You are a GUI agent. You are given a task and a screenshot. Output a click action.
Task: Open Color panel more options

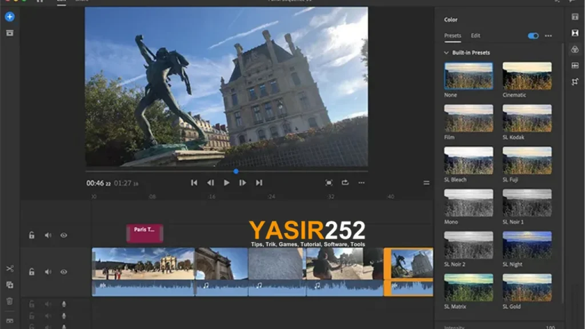pos(548,36)
